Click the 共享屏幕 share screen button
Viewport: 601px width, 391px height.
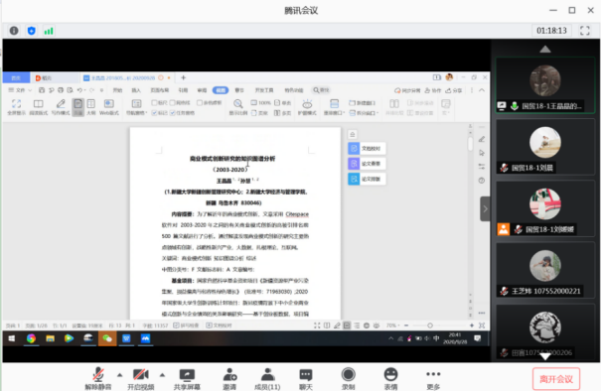[187, 379]
